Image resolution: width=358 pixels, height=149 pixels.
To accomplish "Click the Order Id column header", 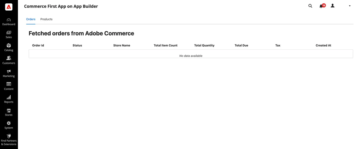I will (38, 45).
